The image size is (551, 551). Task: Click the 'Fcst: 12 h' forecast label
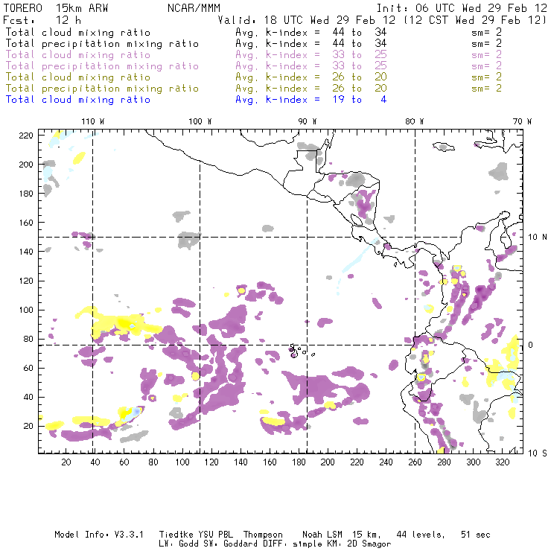click(x=42, y=20)
